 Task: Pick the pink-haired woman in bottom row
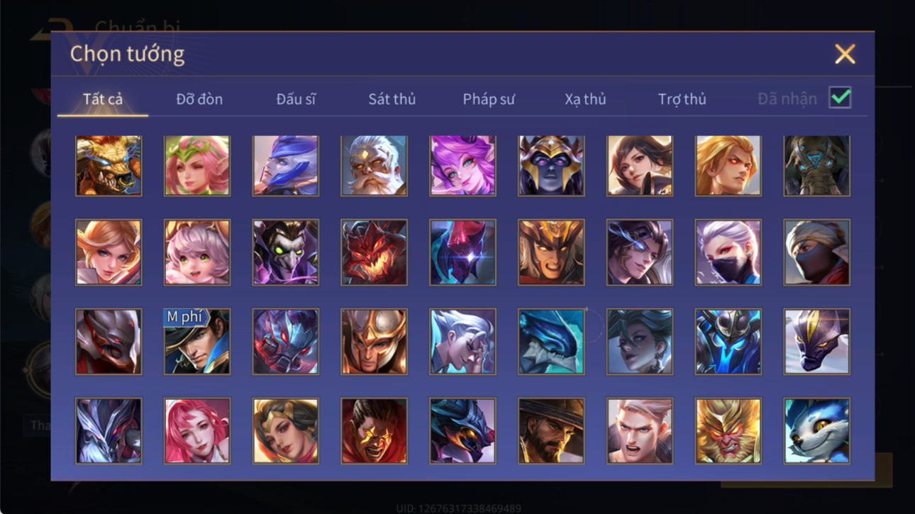197,430
